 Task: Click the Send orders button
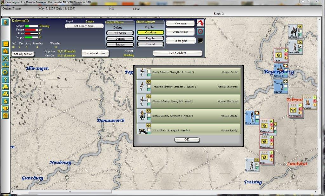coord(178,53)
